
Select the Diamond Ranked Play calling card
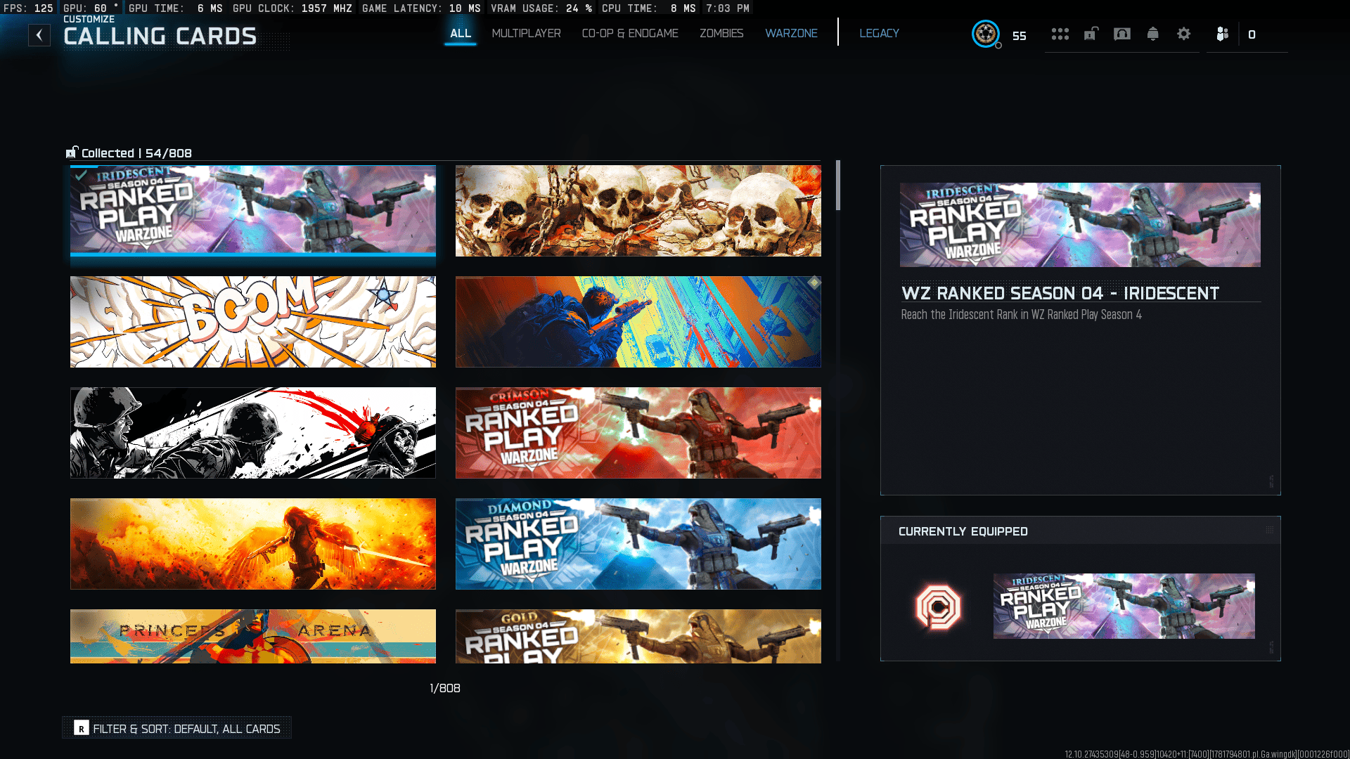[x=638, y=544]
